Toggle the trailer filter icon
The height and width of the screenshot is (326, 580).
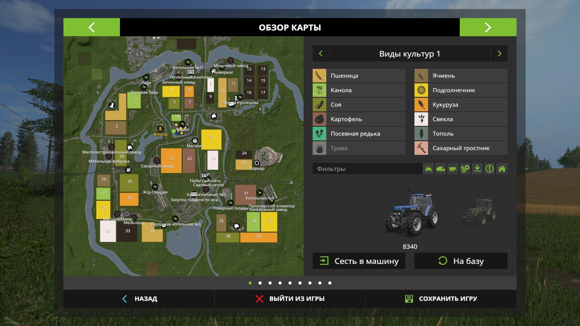[x=453, y=169]
